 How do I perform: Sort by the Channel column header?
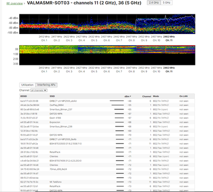[x=146, y=96]
